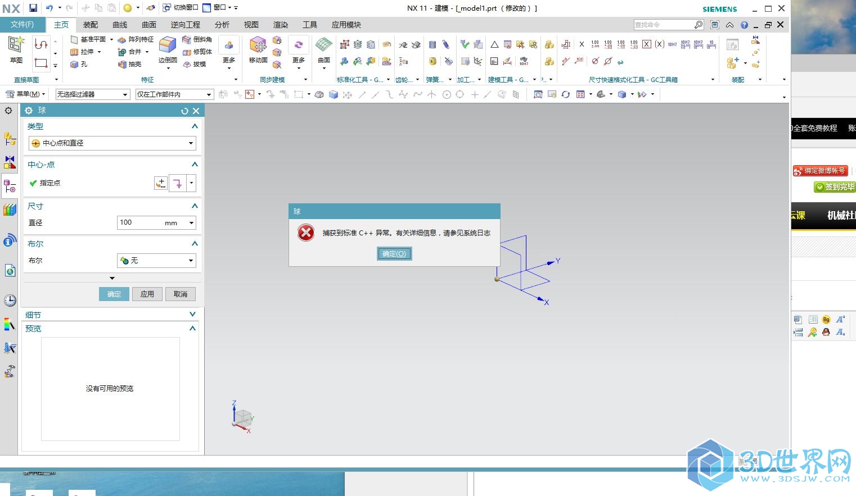Click the 切换窗口 switch window button
This screenshot has height=496, width=856.
(181, 8)
